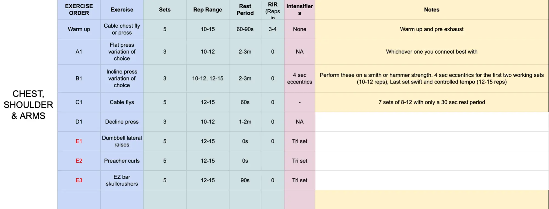Image resolution: width=549 pixels, height=209 pixels.
Task: Click the RIR column header
Action: tap(273, 10)
